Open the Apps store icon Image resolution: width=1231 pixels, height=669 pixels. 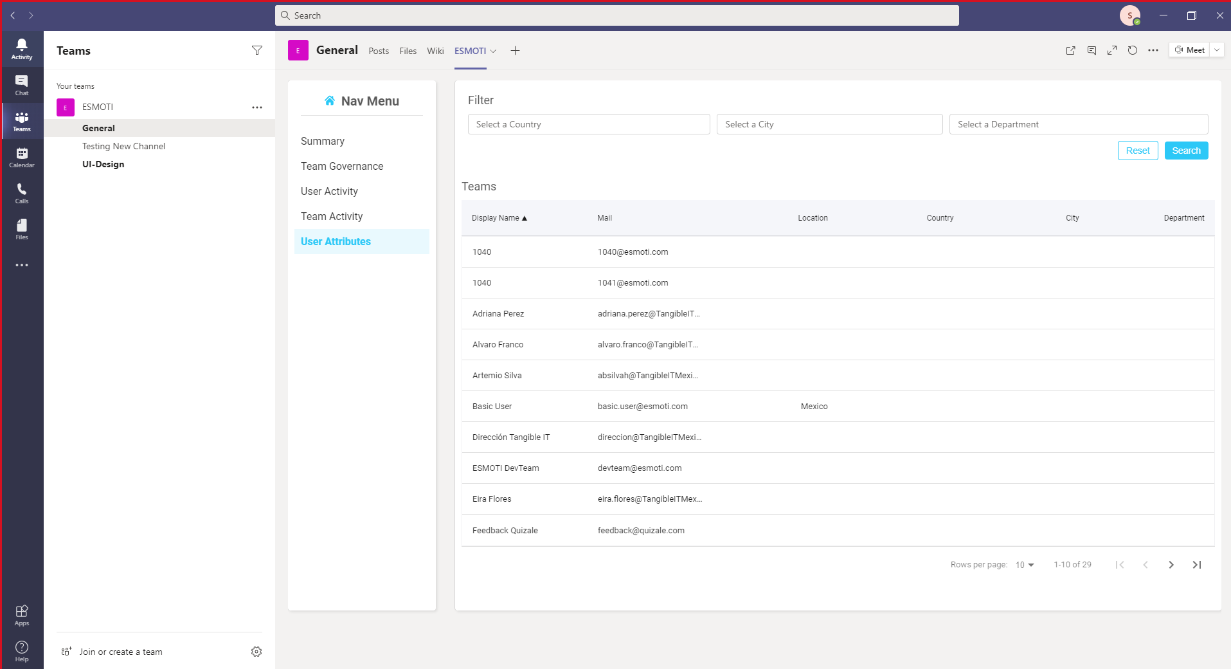coord(22,615)
